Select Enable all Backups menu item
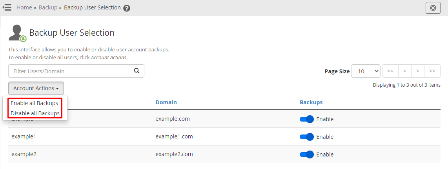This screenshot has width=448, height=169. point(35,103)
